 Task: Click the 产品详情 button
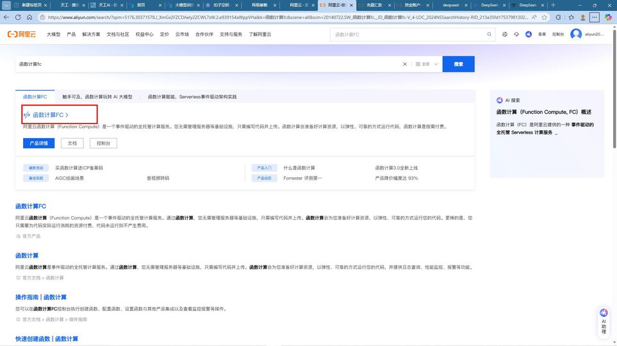38,143
